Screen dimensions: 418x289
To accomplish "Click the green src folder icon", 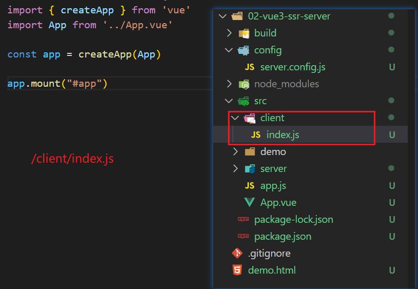I will click(243, 101).
